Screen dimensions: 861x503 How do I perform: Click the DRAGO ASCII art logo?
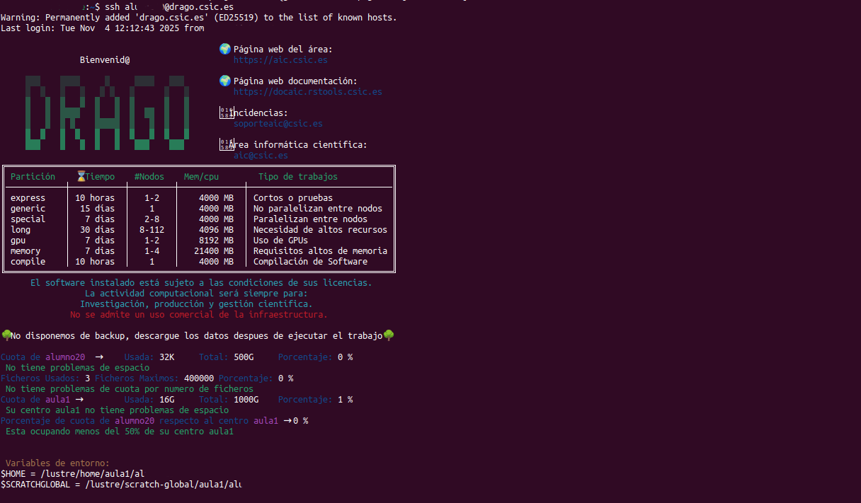[108, 112]
